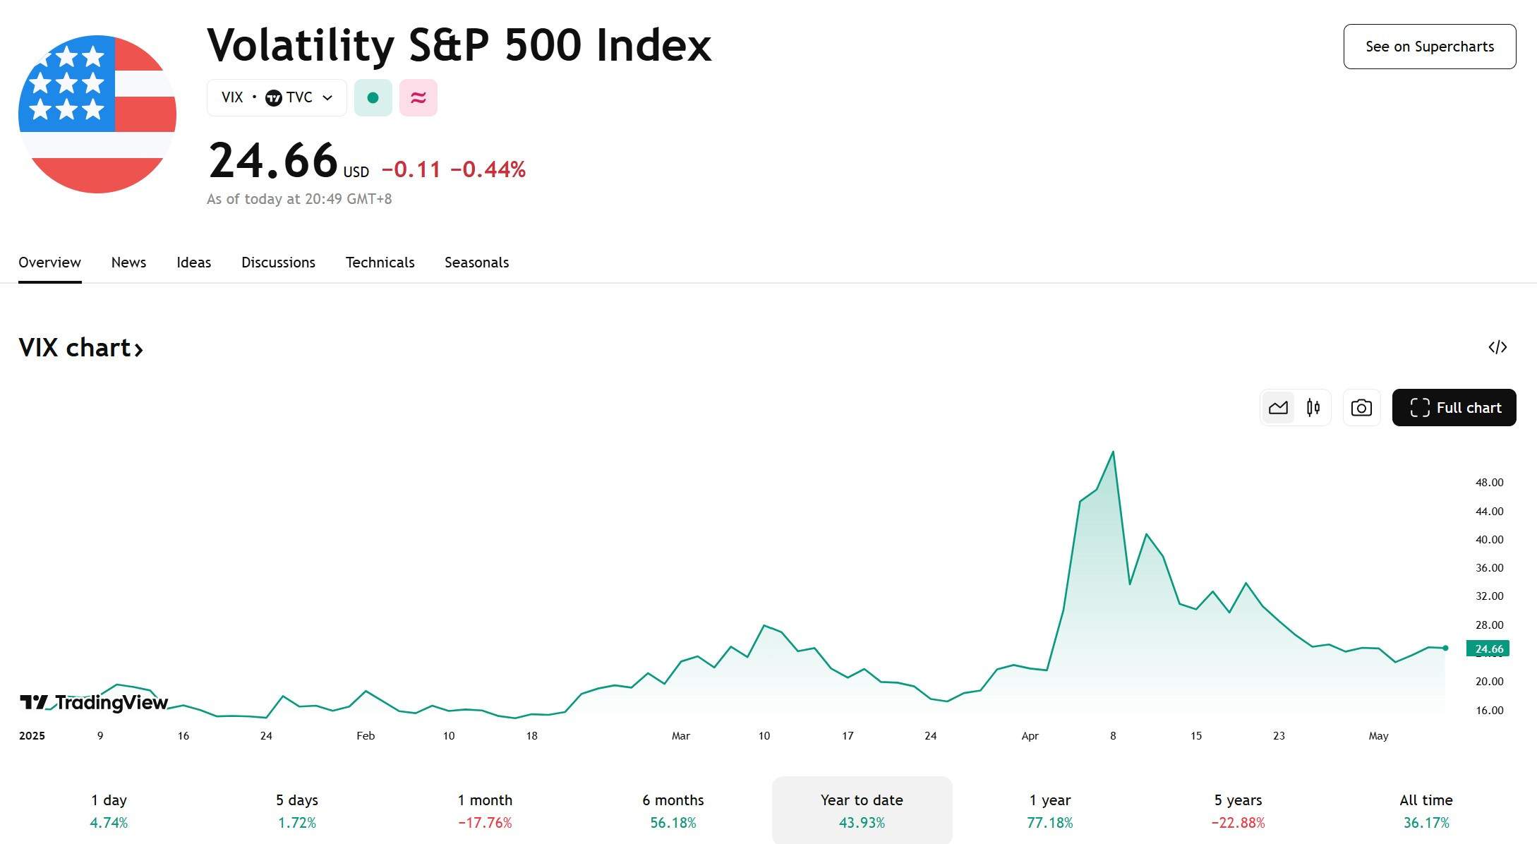1537x844 pixels.
Task: Switch chart to area line style
Action: click(x=1278, y=408)
